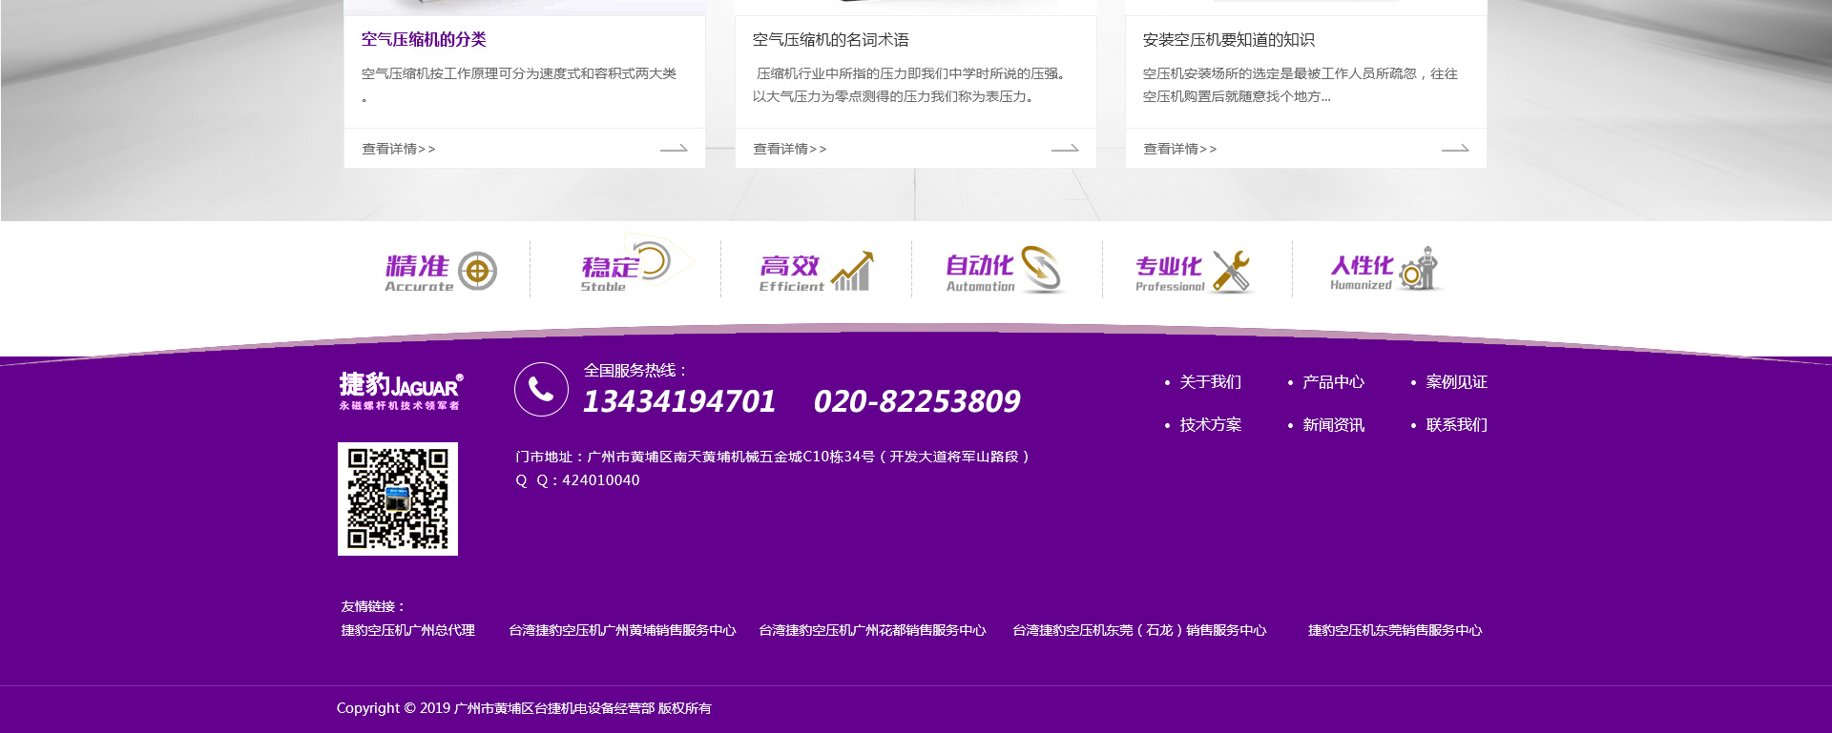The width and height of the screenshot is (1832, 733).
Task: Go to 案例见证 footer link
Action: click(1456, 382)
